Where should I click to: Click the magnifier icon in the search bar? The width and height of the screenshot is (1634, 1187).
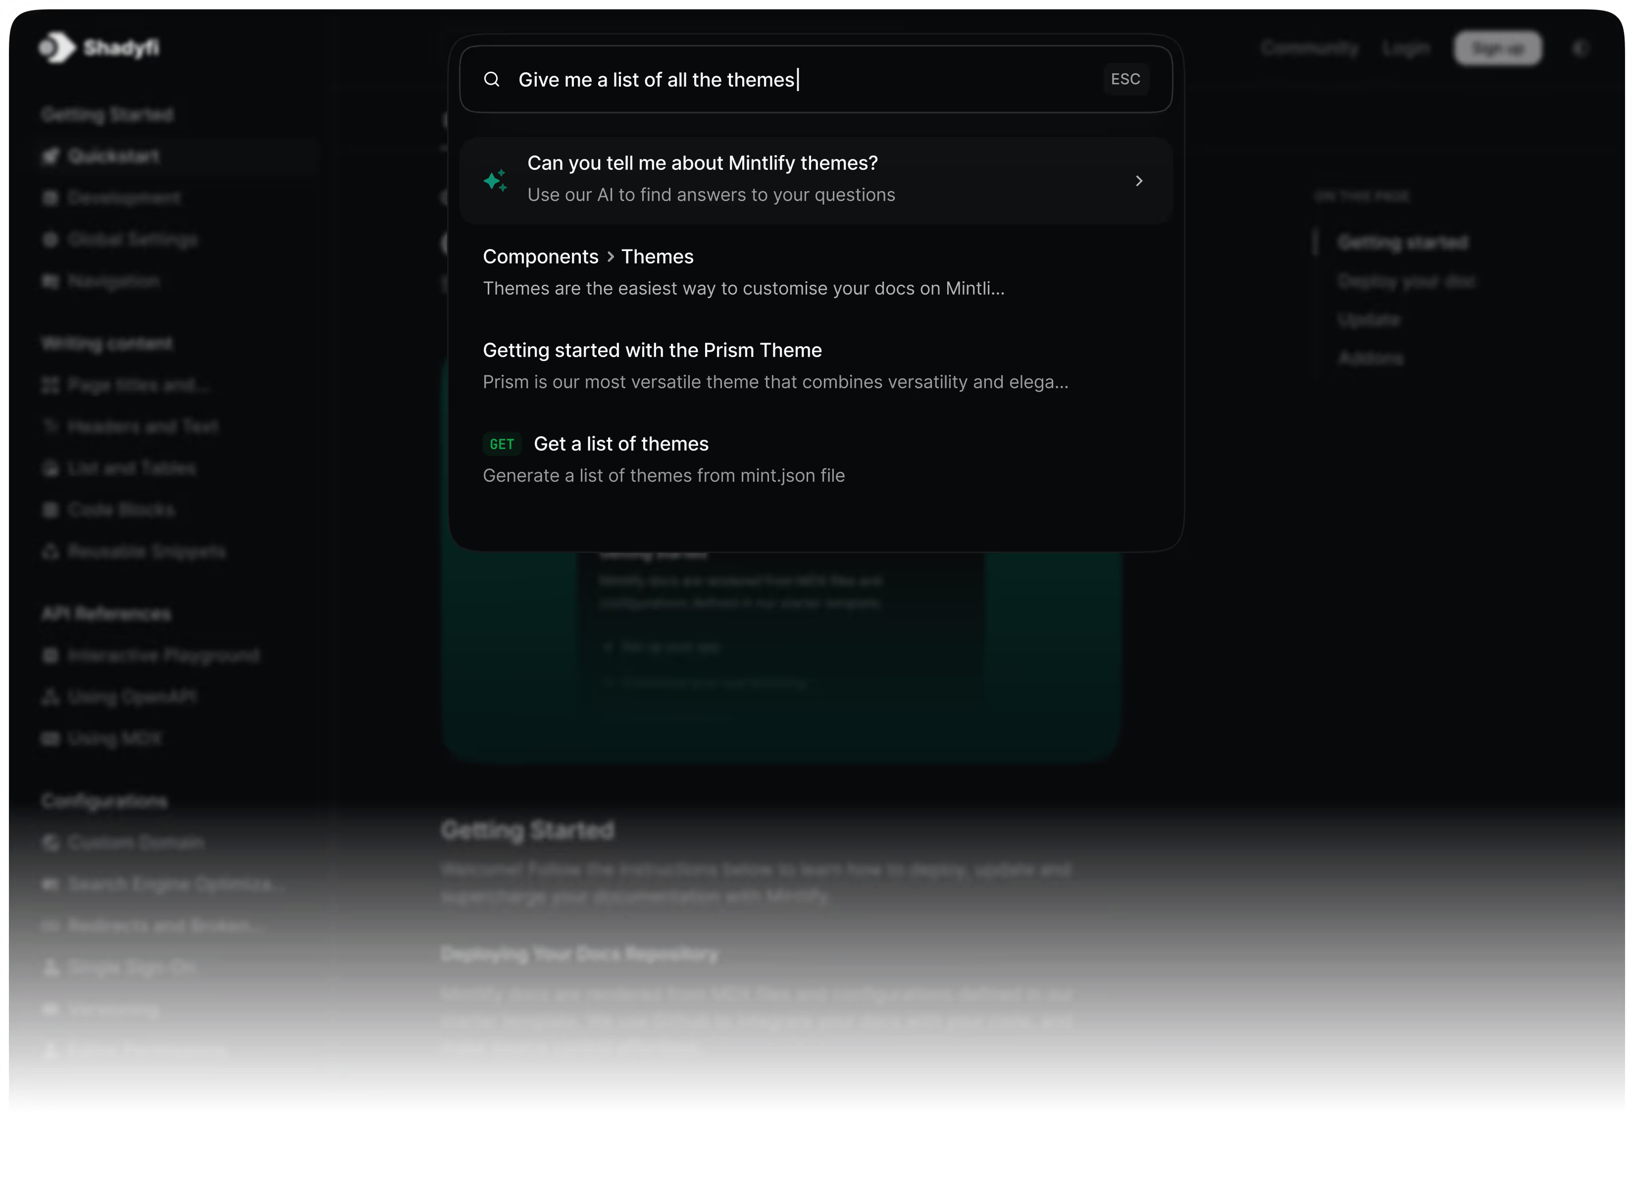coord(492,79)
